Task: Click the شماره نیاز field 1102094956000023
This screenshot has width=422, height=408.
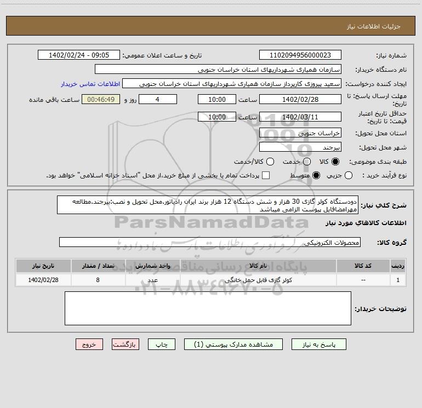Action: click(300, 55)
